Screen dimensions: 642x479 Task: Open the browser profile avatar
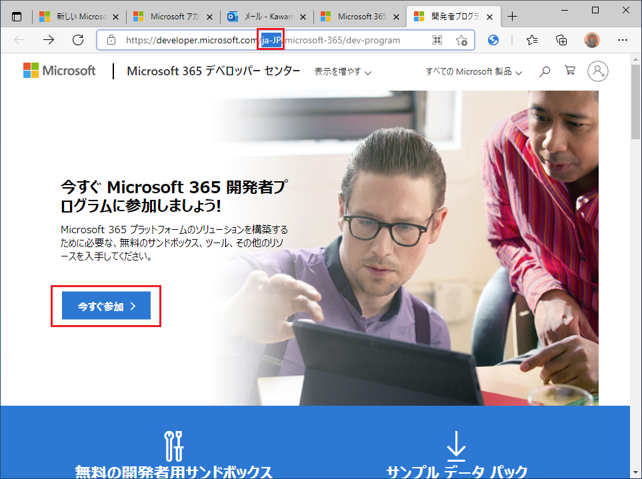tap(591, 40)
